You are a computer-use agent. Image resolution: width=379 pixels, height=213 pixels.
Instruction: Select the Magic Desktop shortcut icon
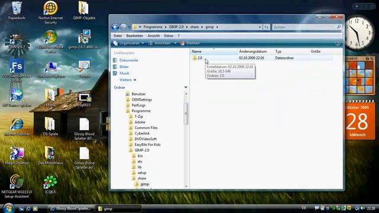pos(17,153)
